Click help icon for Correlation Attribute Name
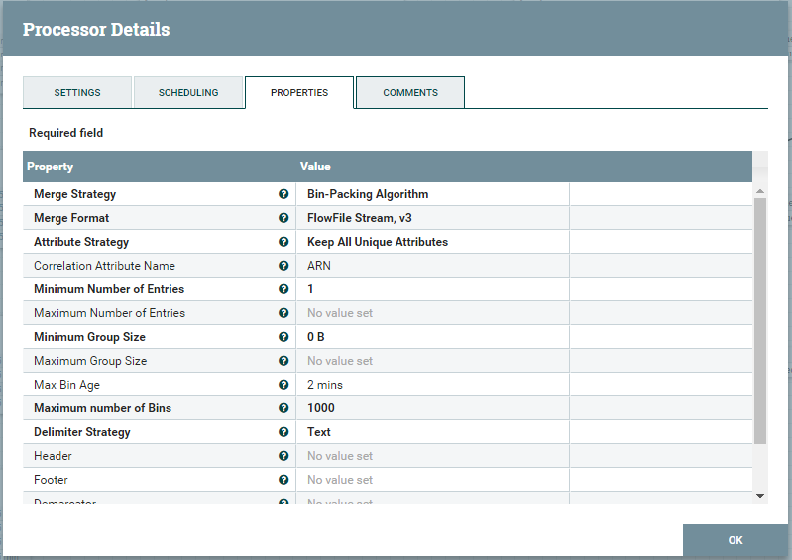This screenshot has height=560, width=792. tap(283, 266)
